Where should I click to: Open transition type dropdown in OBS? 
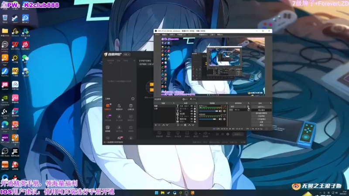238,107
